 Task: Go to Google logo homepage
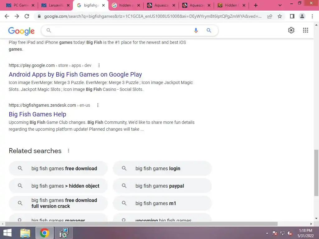click(x=21, y=31)
